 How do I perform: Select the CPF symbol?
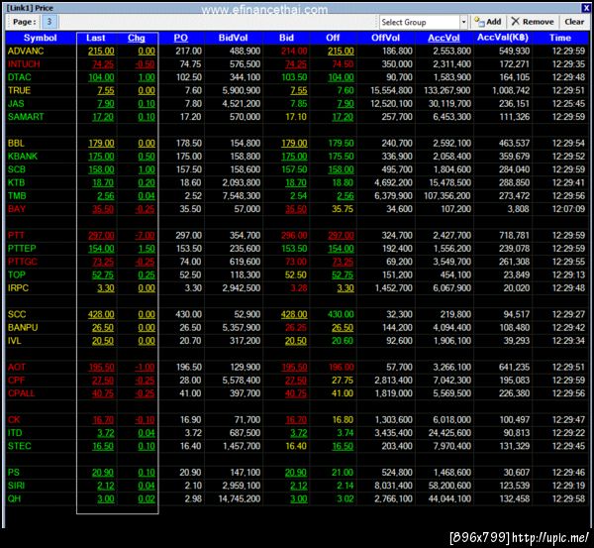coord(16,381)
